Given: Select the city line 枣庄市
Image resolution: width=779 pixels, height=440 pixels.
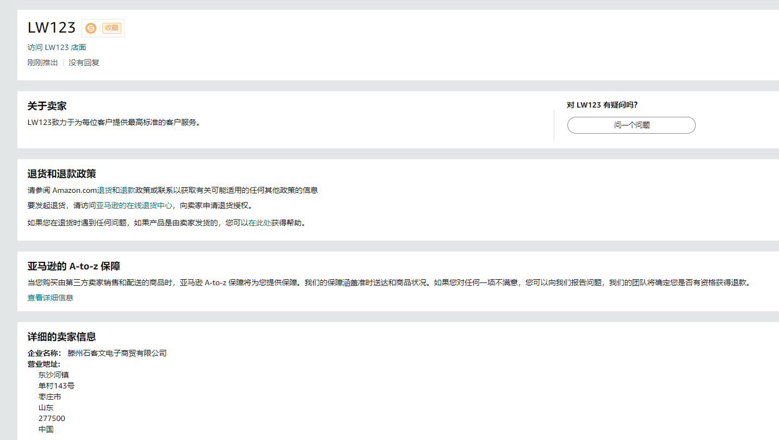Looking at the screenshot, I should (50, 397).
